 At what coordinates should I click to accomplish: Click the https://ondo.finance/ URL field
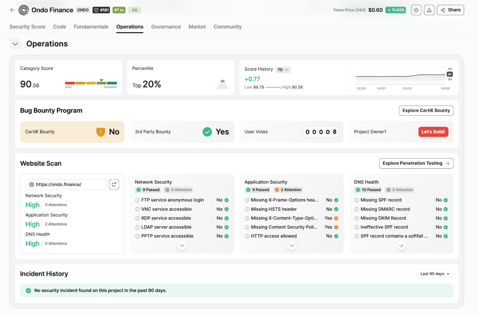point(66,184)
